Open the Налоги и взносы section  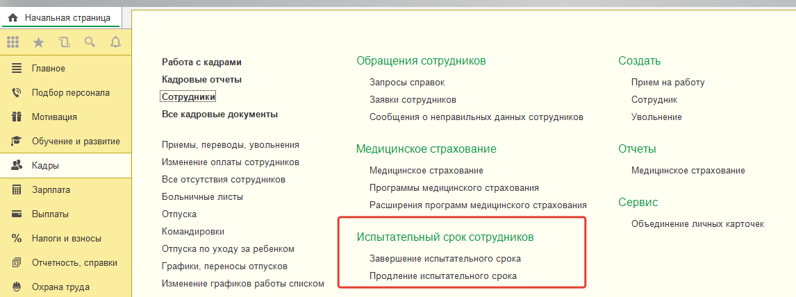pyautogui.click(x=65, y=238)
